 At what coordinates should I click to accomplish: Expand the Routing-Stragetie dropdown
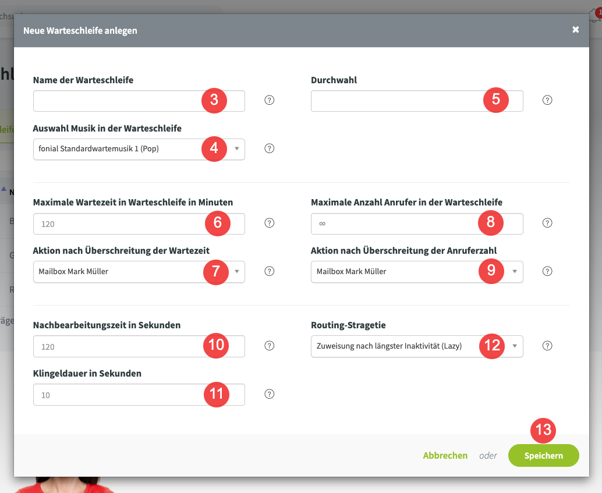coord(417,346)
